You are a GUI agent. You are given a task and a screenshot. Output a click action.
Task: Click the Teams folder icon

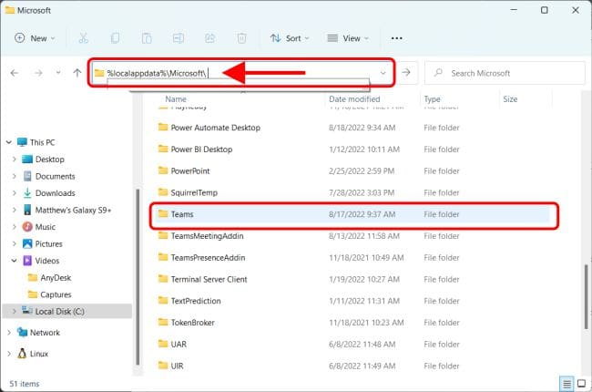(163, 214)
